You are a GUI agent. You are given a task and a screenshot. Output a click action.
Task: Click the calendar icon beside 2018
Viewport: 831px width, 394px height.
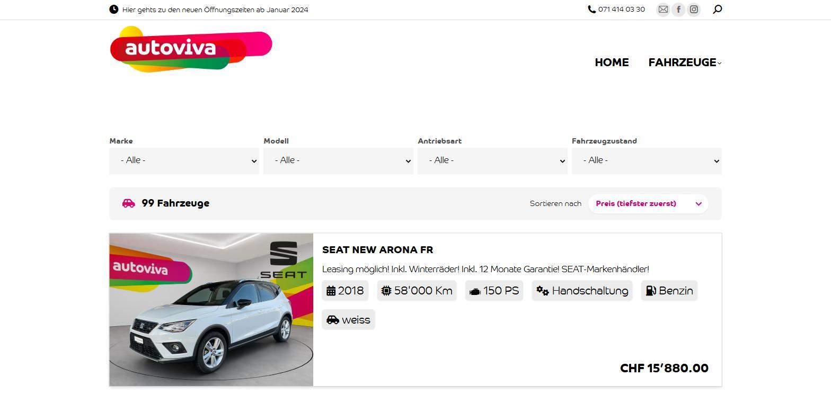click(331, 291)
